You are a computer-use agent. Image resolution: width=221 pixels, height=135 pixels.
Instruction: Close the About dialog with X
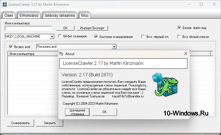click(x=186, y=54)
